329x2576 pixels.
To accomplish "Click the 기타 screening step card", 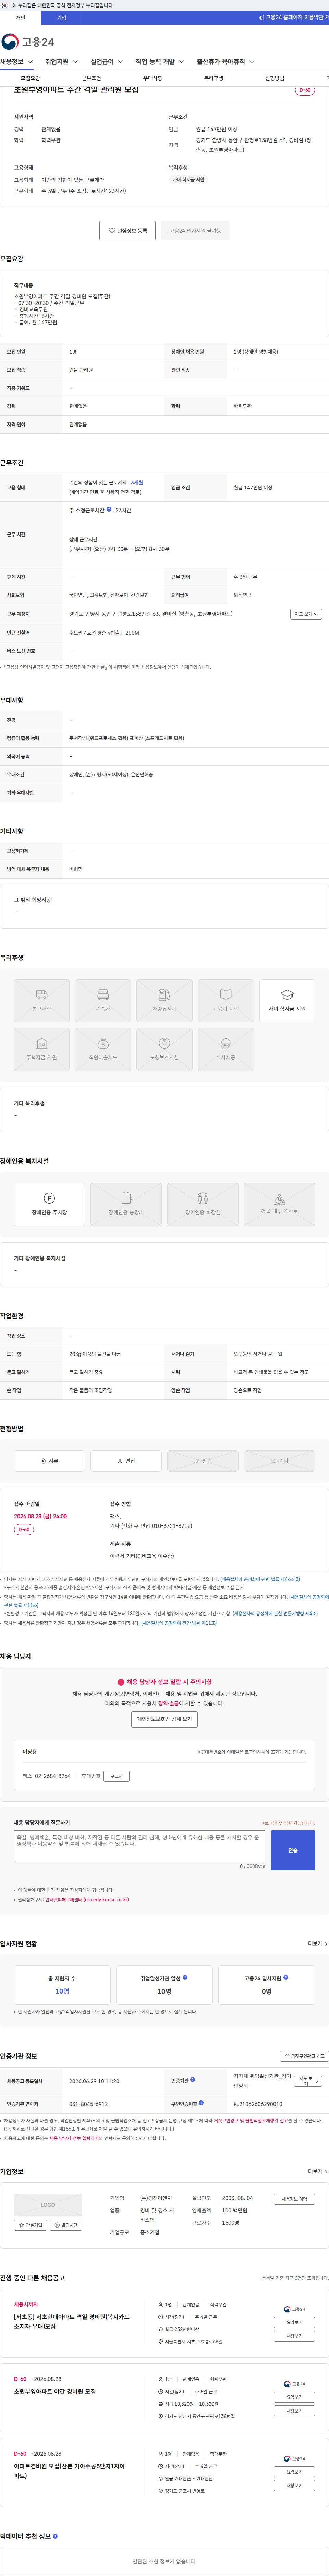I will pyautogui.click(x=280, y=1461).
